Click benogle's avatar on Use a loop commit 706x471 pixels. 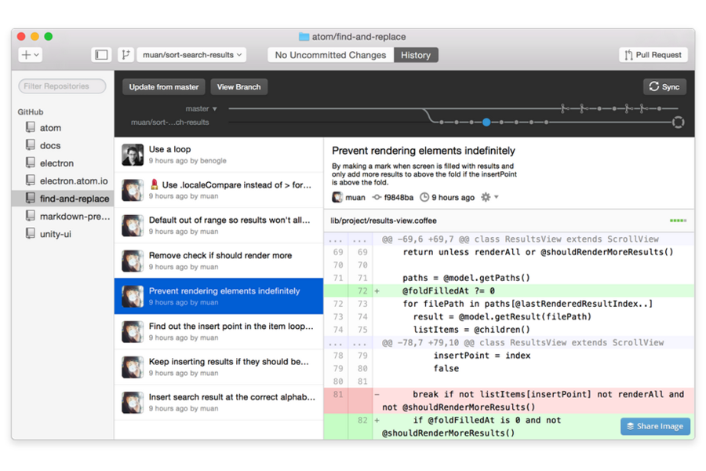pyautogui.click(x=133, y=155)
